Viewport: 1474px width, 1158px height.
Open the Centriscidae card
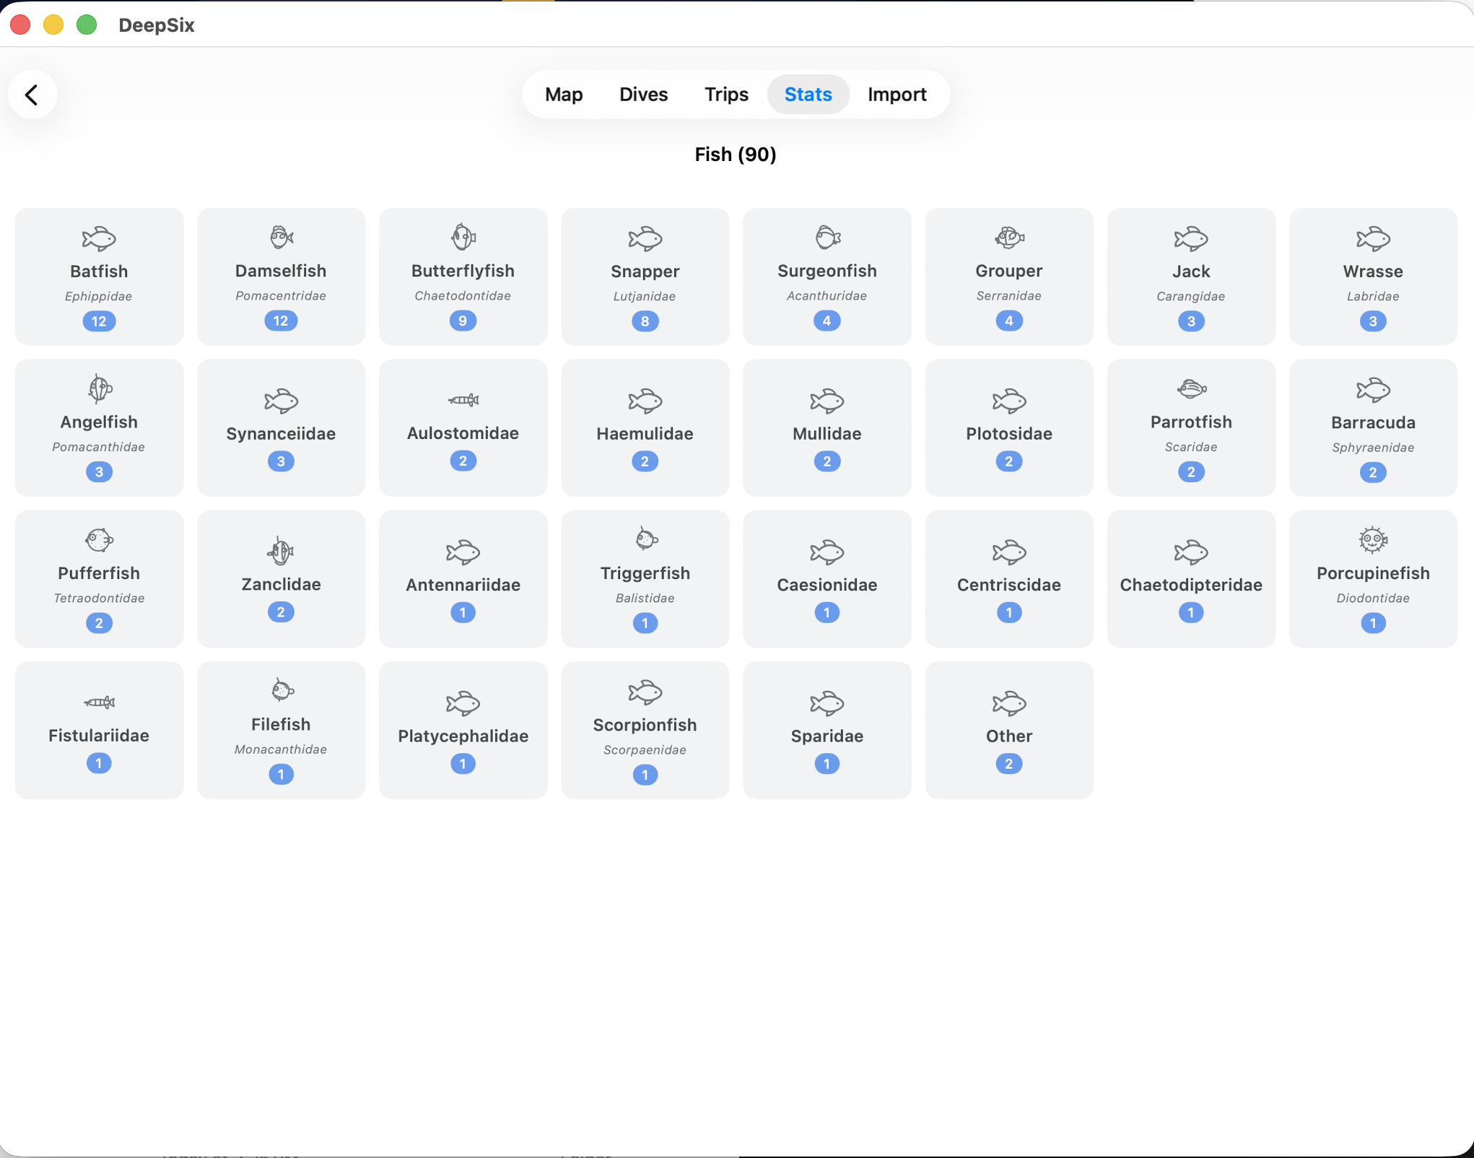(x=1009, y=579)
